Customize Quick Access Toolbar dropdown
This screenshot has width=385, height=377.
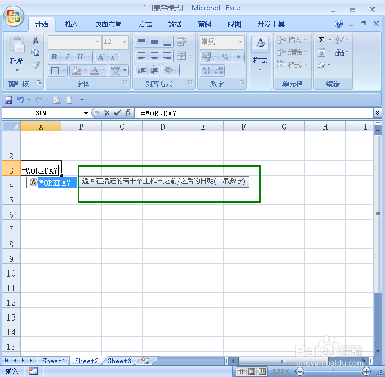coord(82,99)
